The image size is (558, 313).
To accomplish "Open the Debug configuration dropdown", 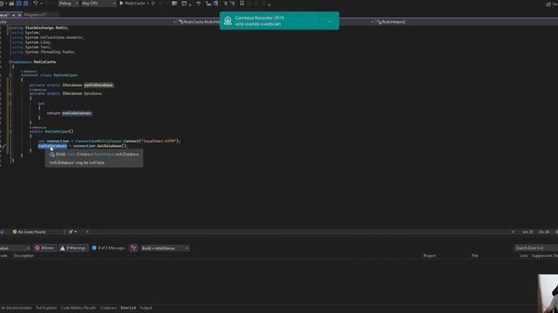I will pyautogui.click(x=68, y=3).
